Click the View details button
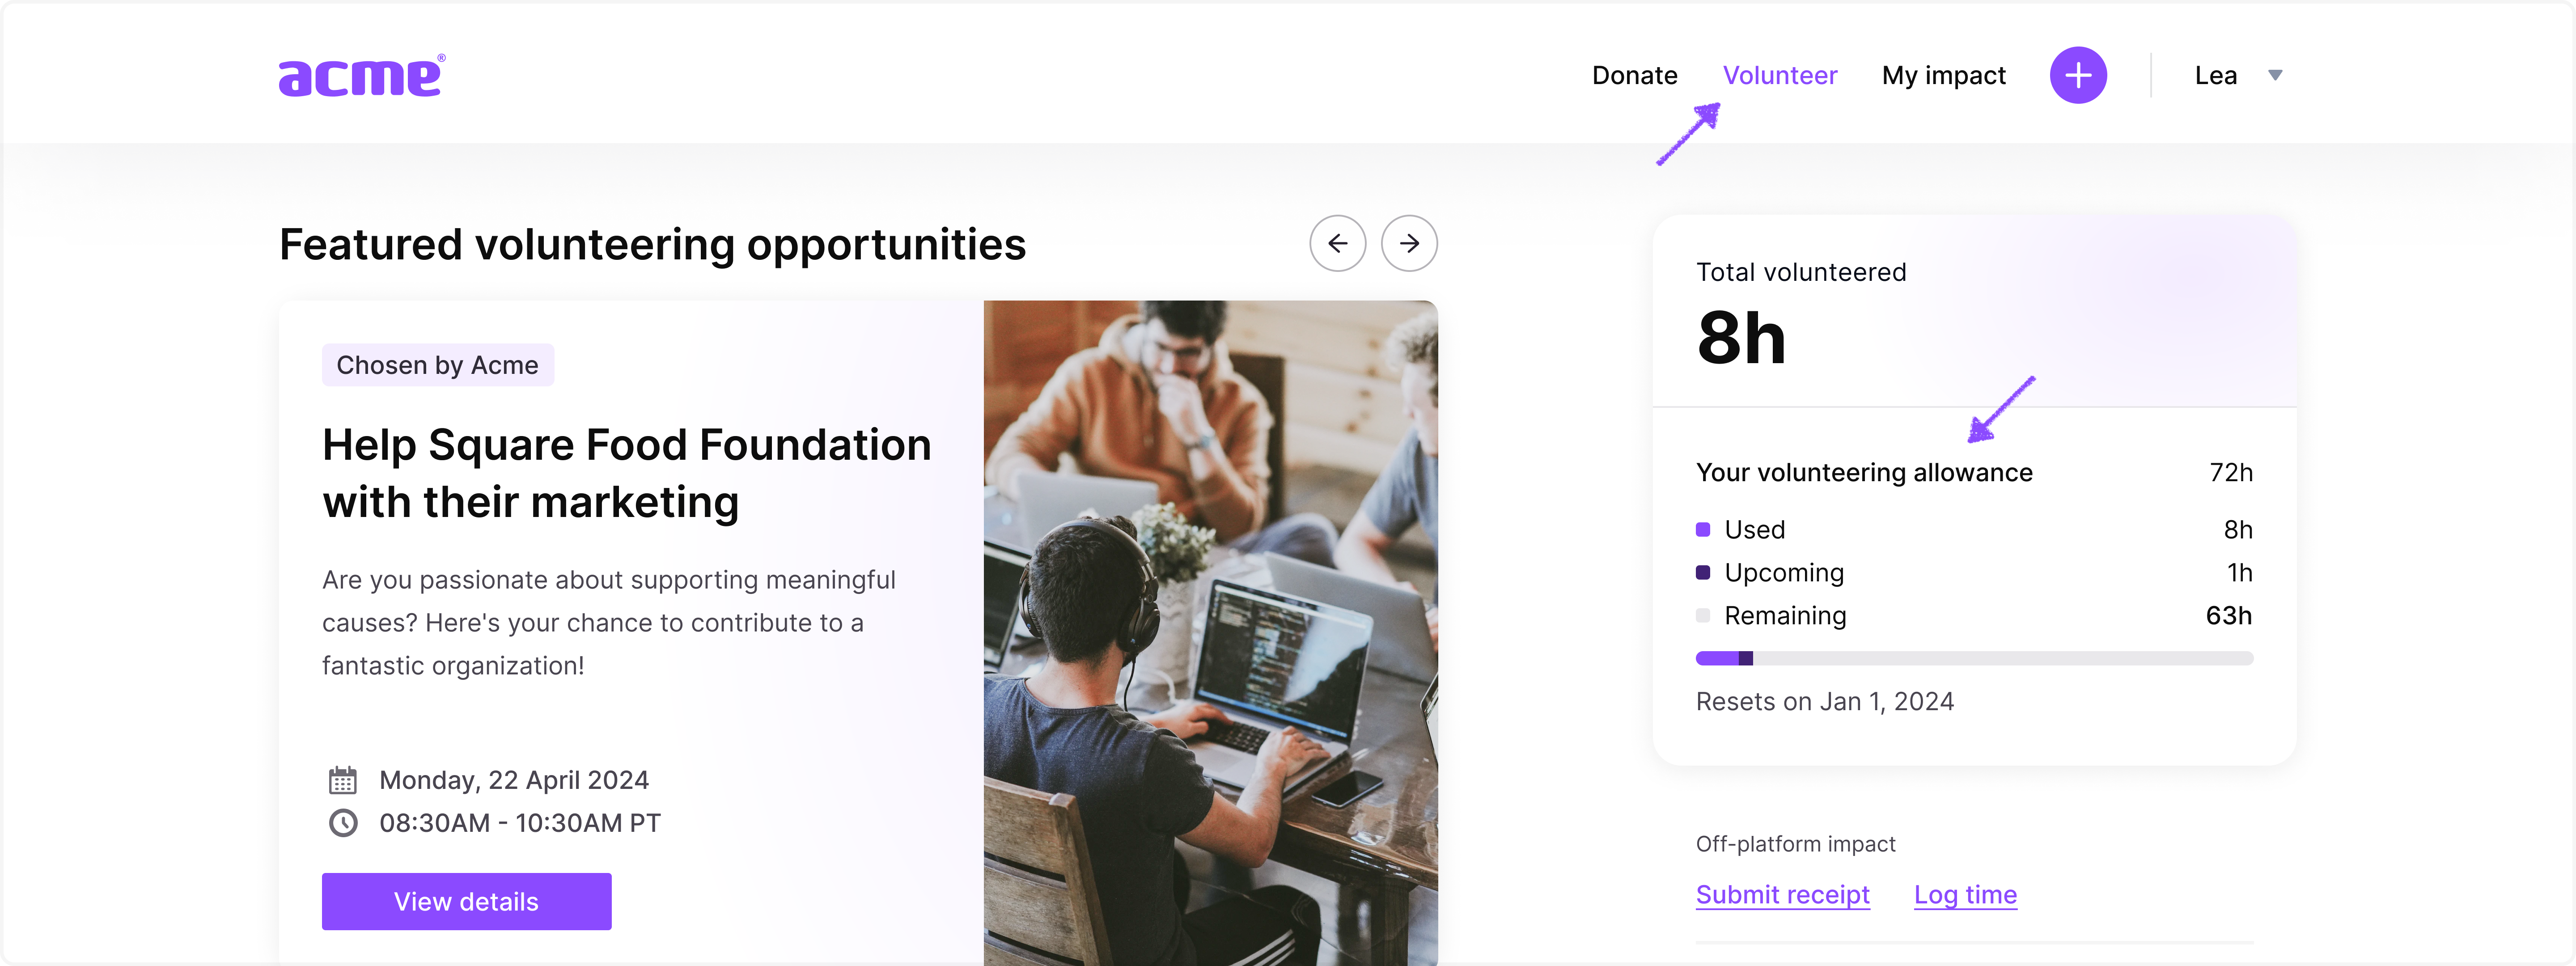The height and width of the screenshot is (966, 2576). coord(466,901)
